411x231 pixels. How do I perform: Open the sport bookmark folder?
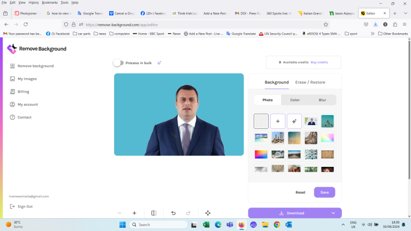tap(351, 34)
